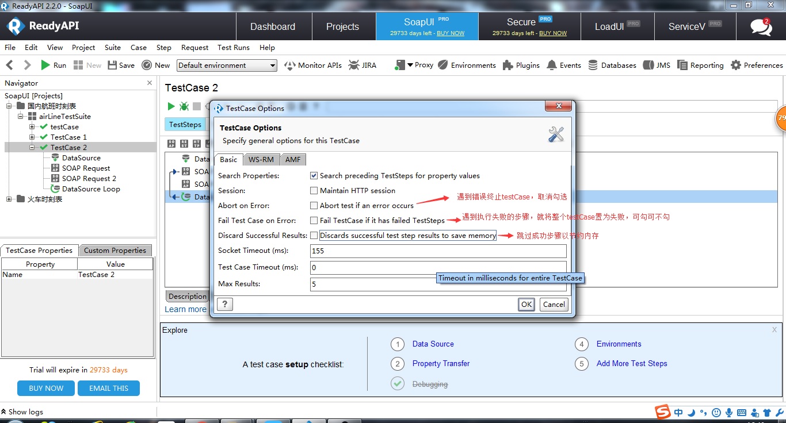Run TestCase 2 with green play icon
The width and height of the screenshot is (786, 423).
171,106
